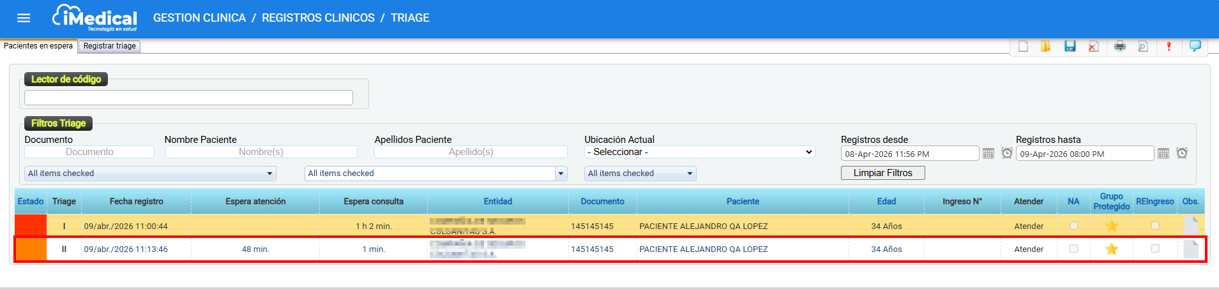The image size is (1219, 289).
Task: Open the blue chat bubble icon
Action: pyautogui.click(x=1195, y=46)
